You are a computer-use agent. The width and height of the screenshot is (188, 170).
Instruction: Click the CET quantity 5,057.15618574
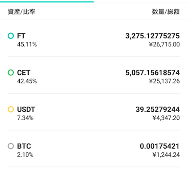[152, 73]
